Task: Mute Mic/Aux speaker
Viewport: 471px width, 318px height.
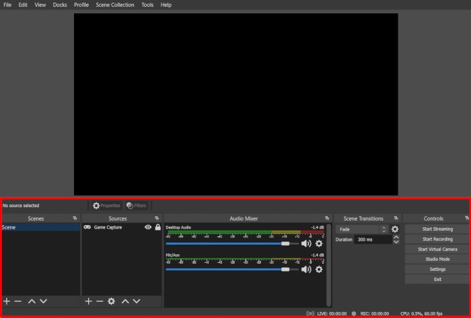Action: (x=306, y=270)
